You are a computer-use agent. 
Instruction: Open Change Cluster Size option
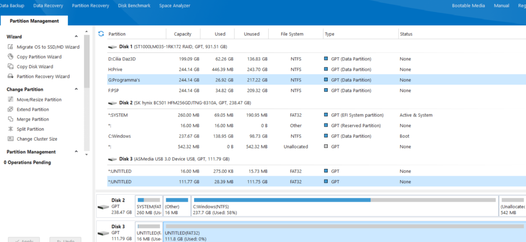pos(37,139)
